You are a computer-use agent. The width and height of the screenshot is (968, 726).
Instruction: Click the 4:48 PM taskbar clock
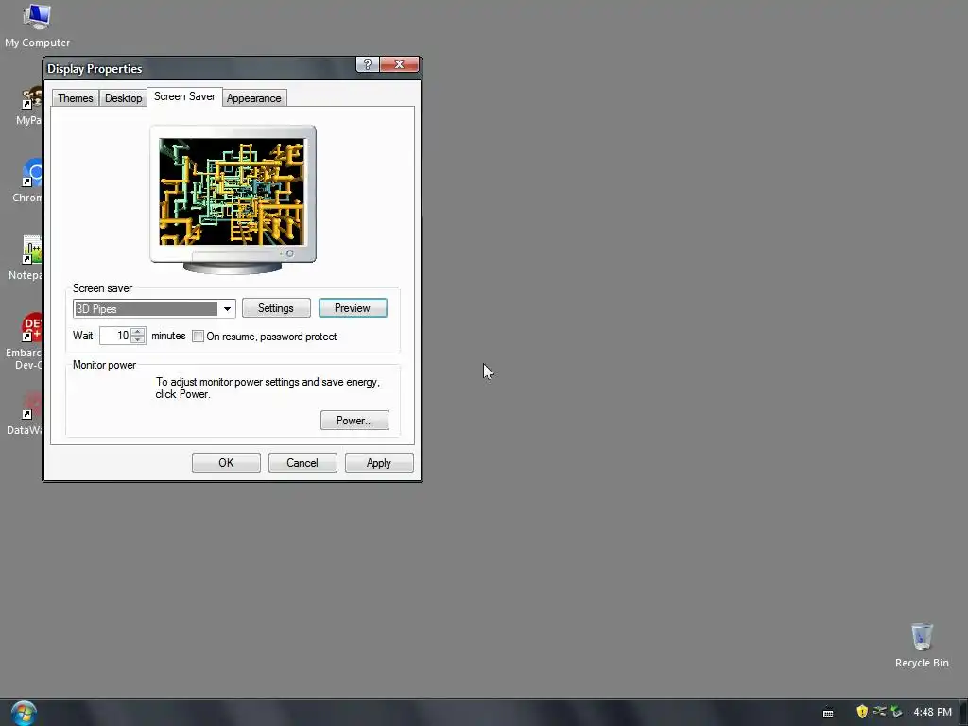pos(932,712)
